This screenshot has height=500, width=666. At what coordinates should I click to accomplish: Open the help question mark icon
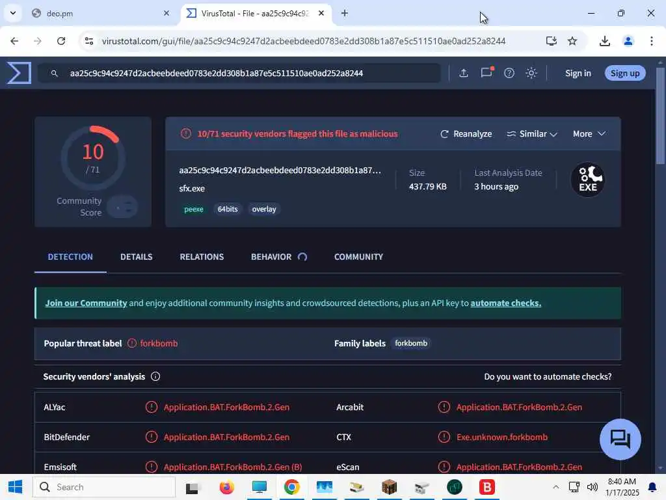click(x=509, y=73)
